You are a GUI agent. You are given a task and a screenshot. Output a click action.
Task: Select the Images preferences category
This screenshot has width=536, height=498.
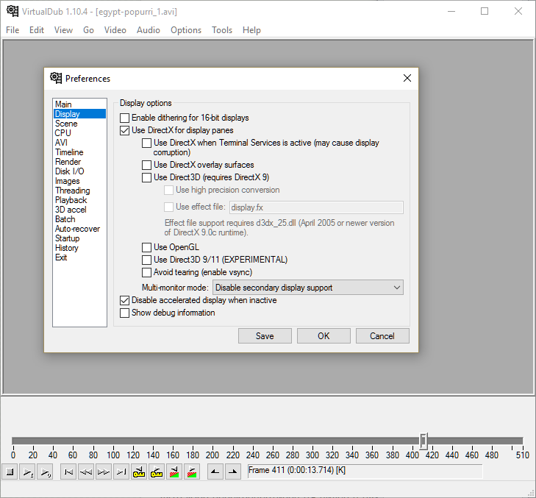pos(79,181)
